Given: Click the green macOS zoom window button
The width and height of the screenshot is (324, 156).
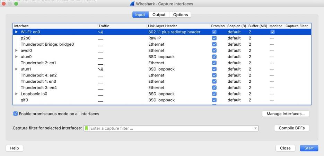Looking at the screenshot, I should (16, 4).
